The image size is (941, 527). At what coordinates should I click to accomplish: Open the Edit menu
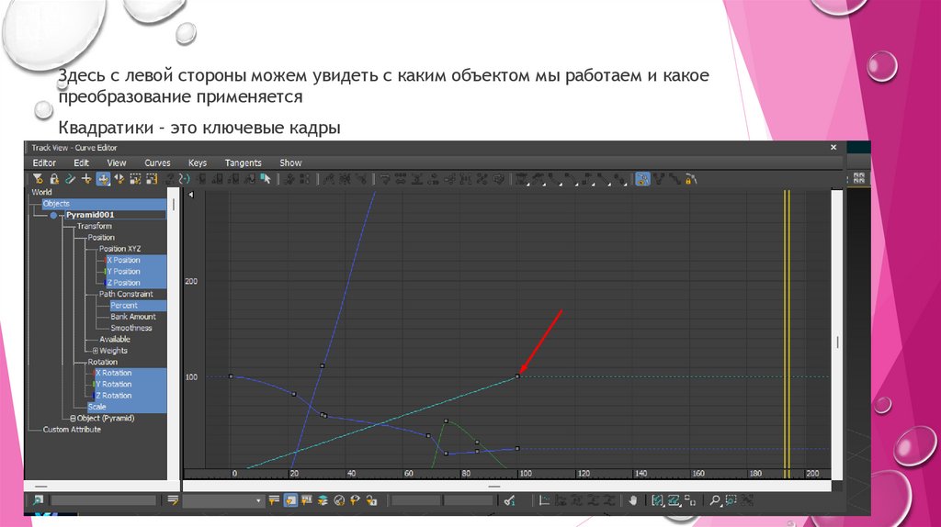pyautogui.click(x=81, y=163)
